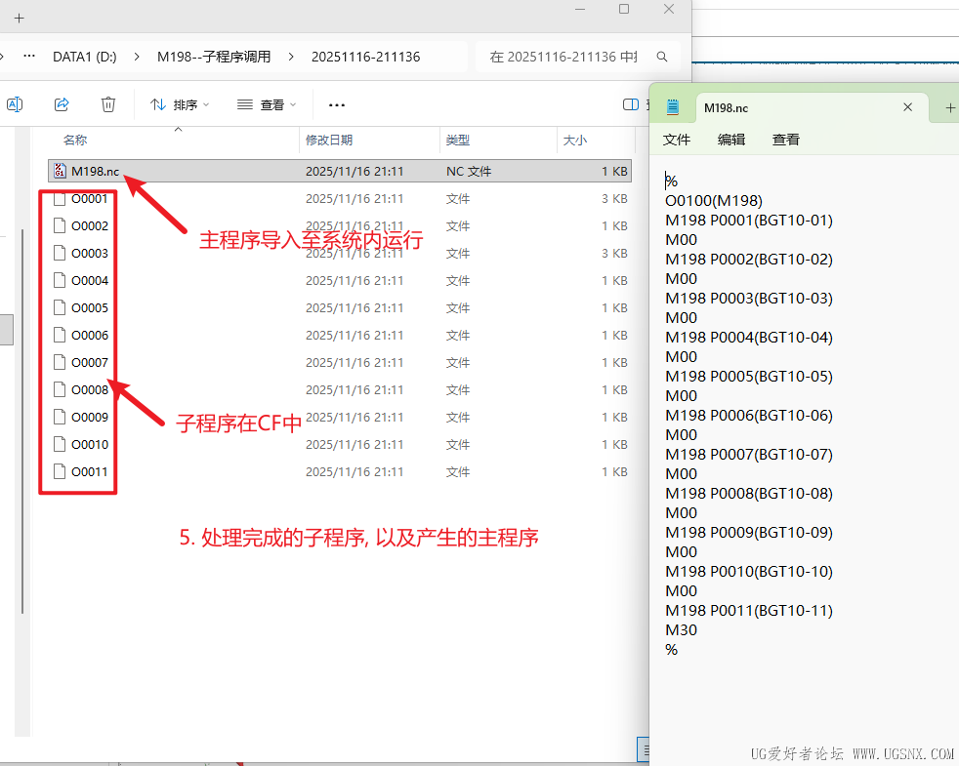The height and width of the screenshot is (766, 959).
Task: Click line M198 P0011(BGT10-11)
Action: pyautogui.click(x=749, y=610)
